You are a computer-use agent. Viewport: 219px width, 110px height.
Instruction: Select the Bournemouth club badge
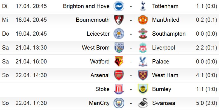coord(119,20)
